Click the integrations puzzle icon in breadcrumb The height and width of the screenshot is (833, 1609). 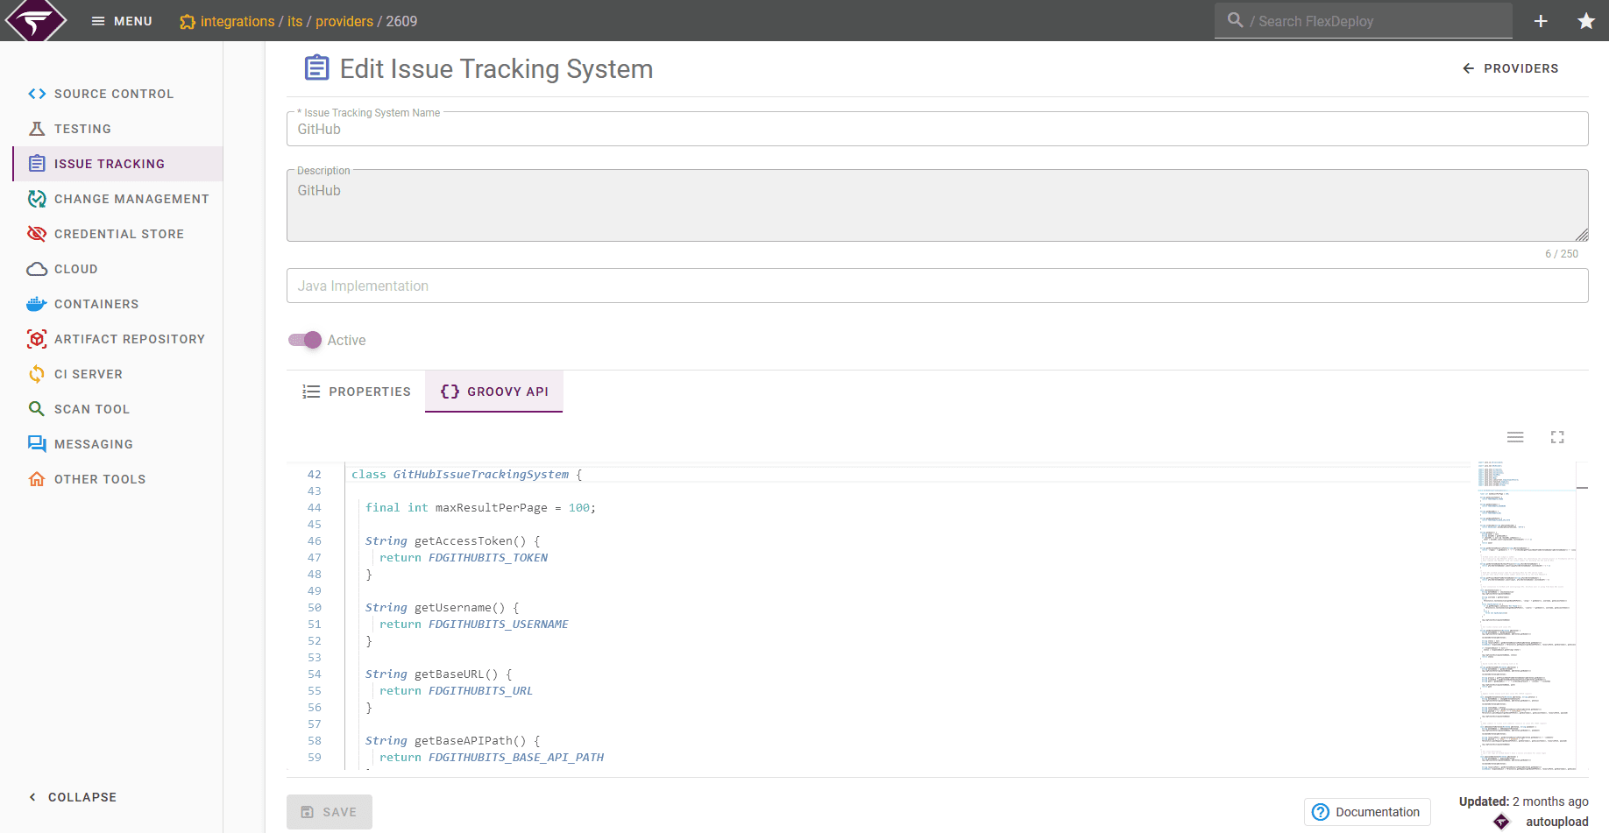[x=188, y=22]
